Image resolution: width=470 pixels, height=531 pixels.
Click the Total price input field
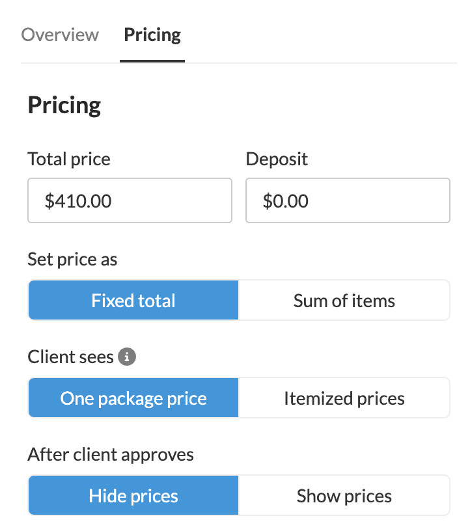[130, 200]
